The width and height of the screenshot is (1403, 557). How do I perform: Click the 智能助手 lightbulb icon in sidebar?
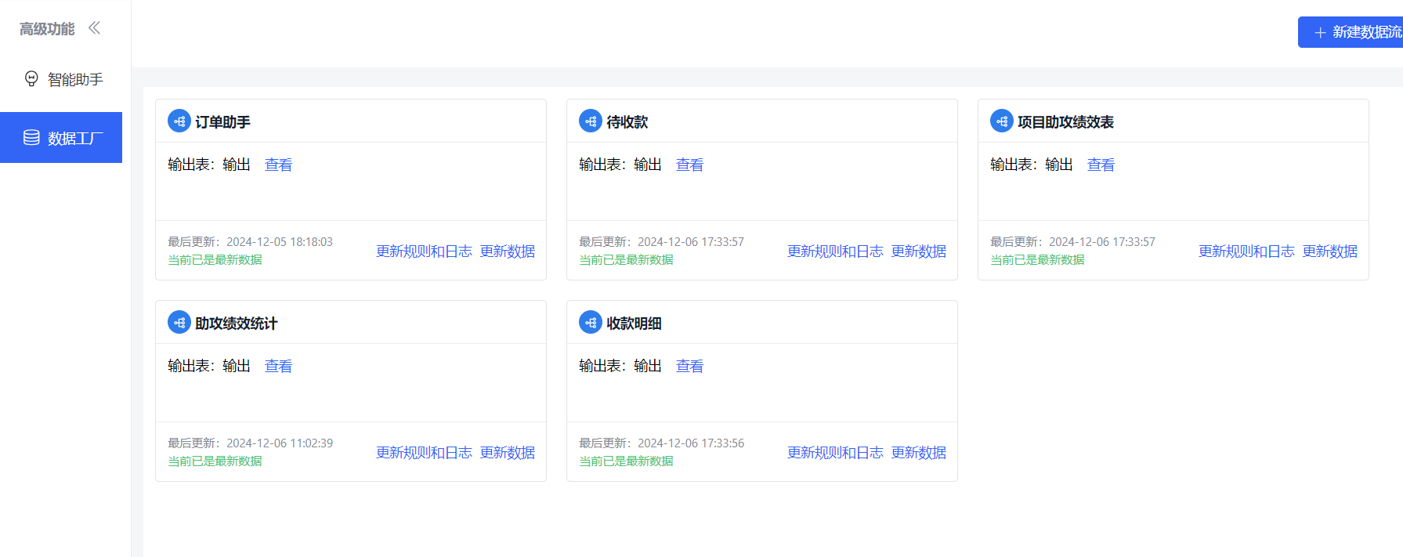click(31, 79)
